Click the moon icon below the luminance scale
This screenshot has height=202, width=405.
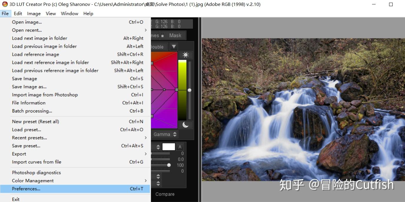click(185, 125)
